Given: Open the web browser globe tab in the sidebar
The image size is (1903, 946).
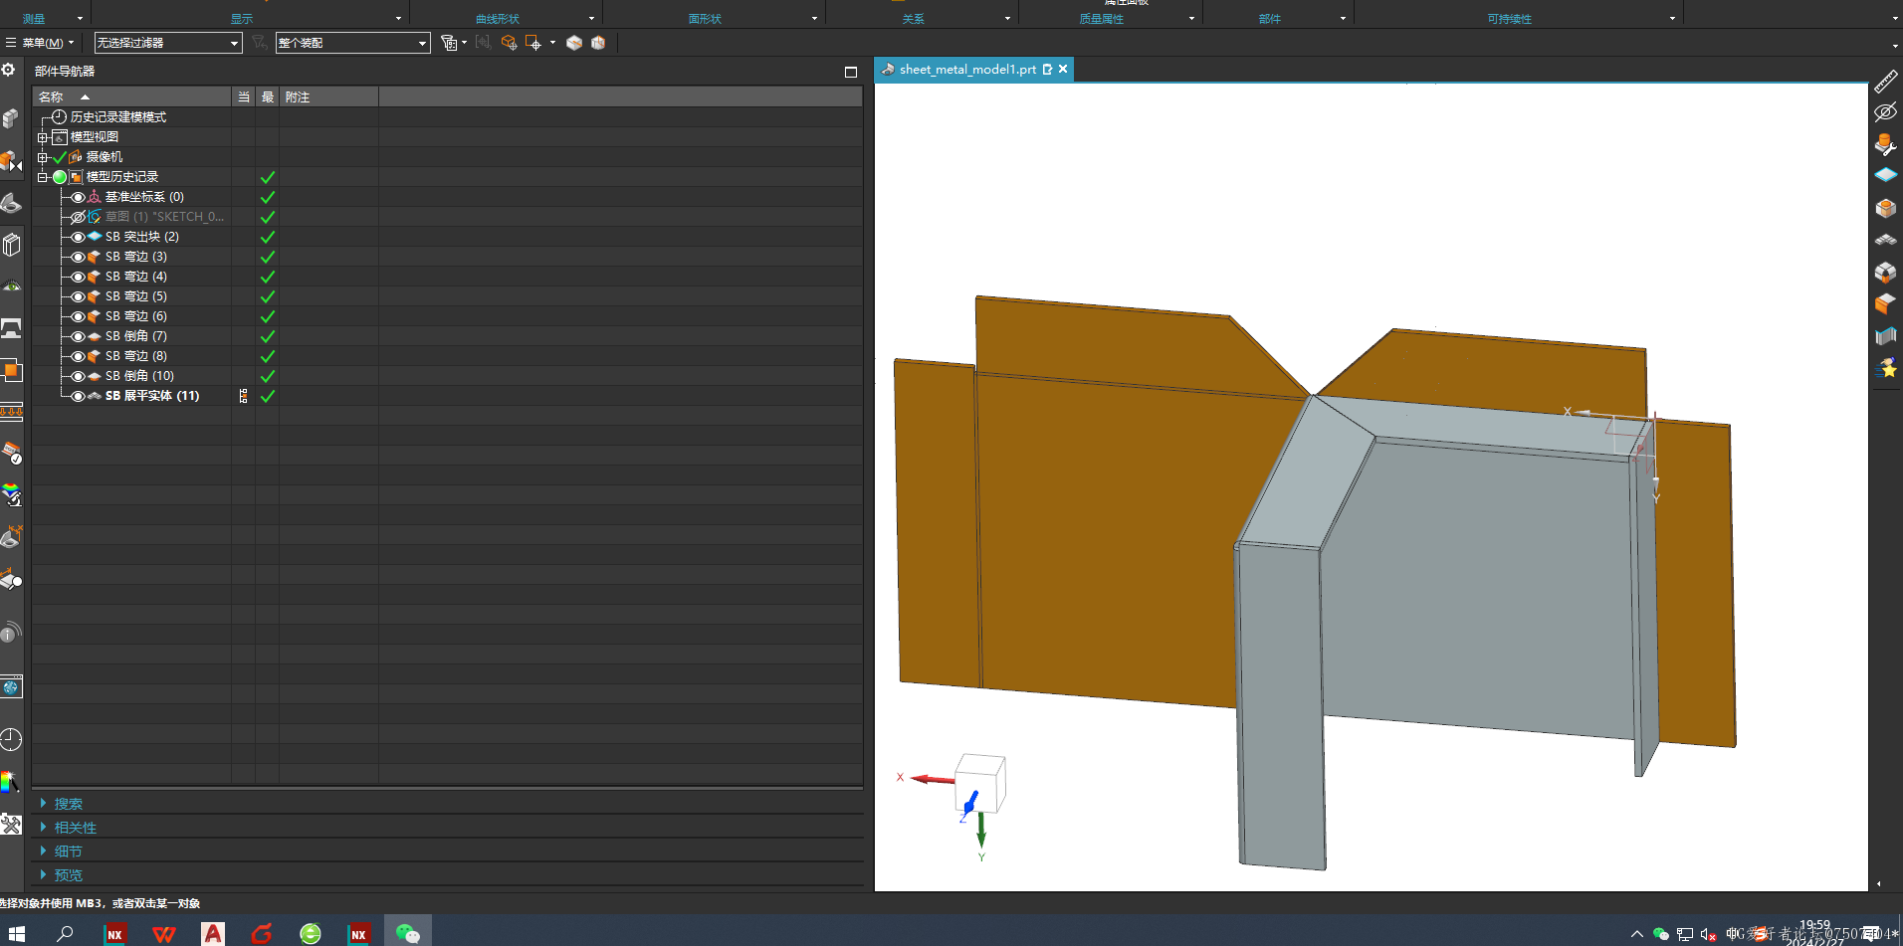Looking at the screenshot, I should click(x=11, y=687).
